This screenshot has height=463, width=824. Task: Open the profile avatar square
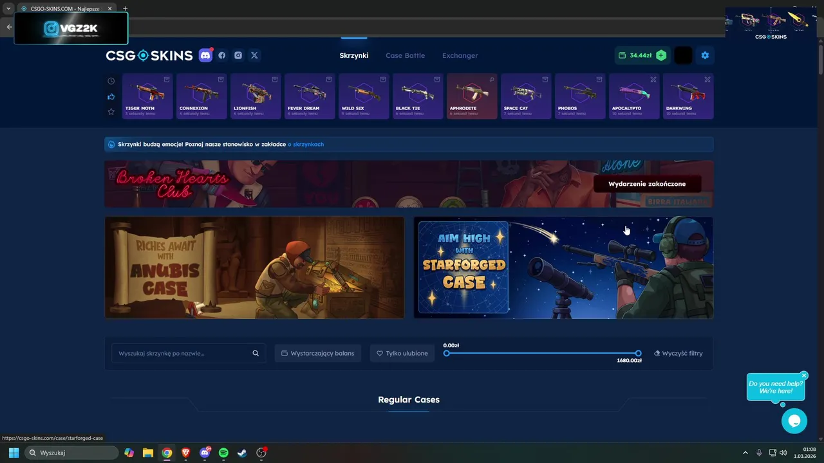683,55
